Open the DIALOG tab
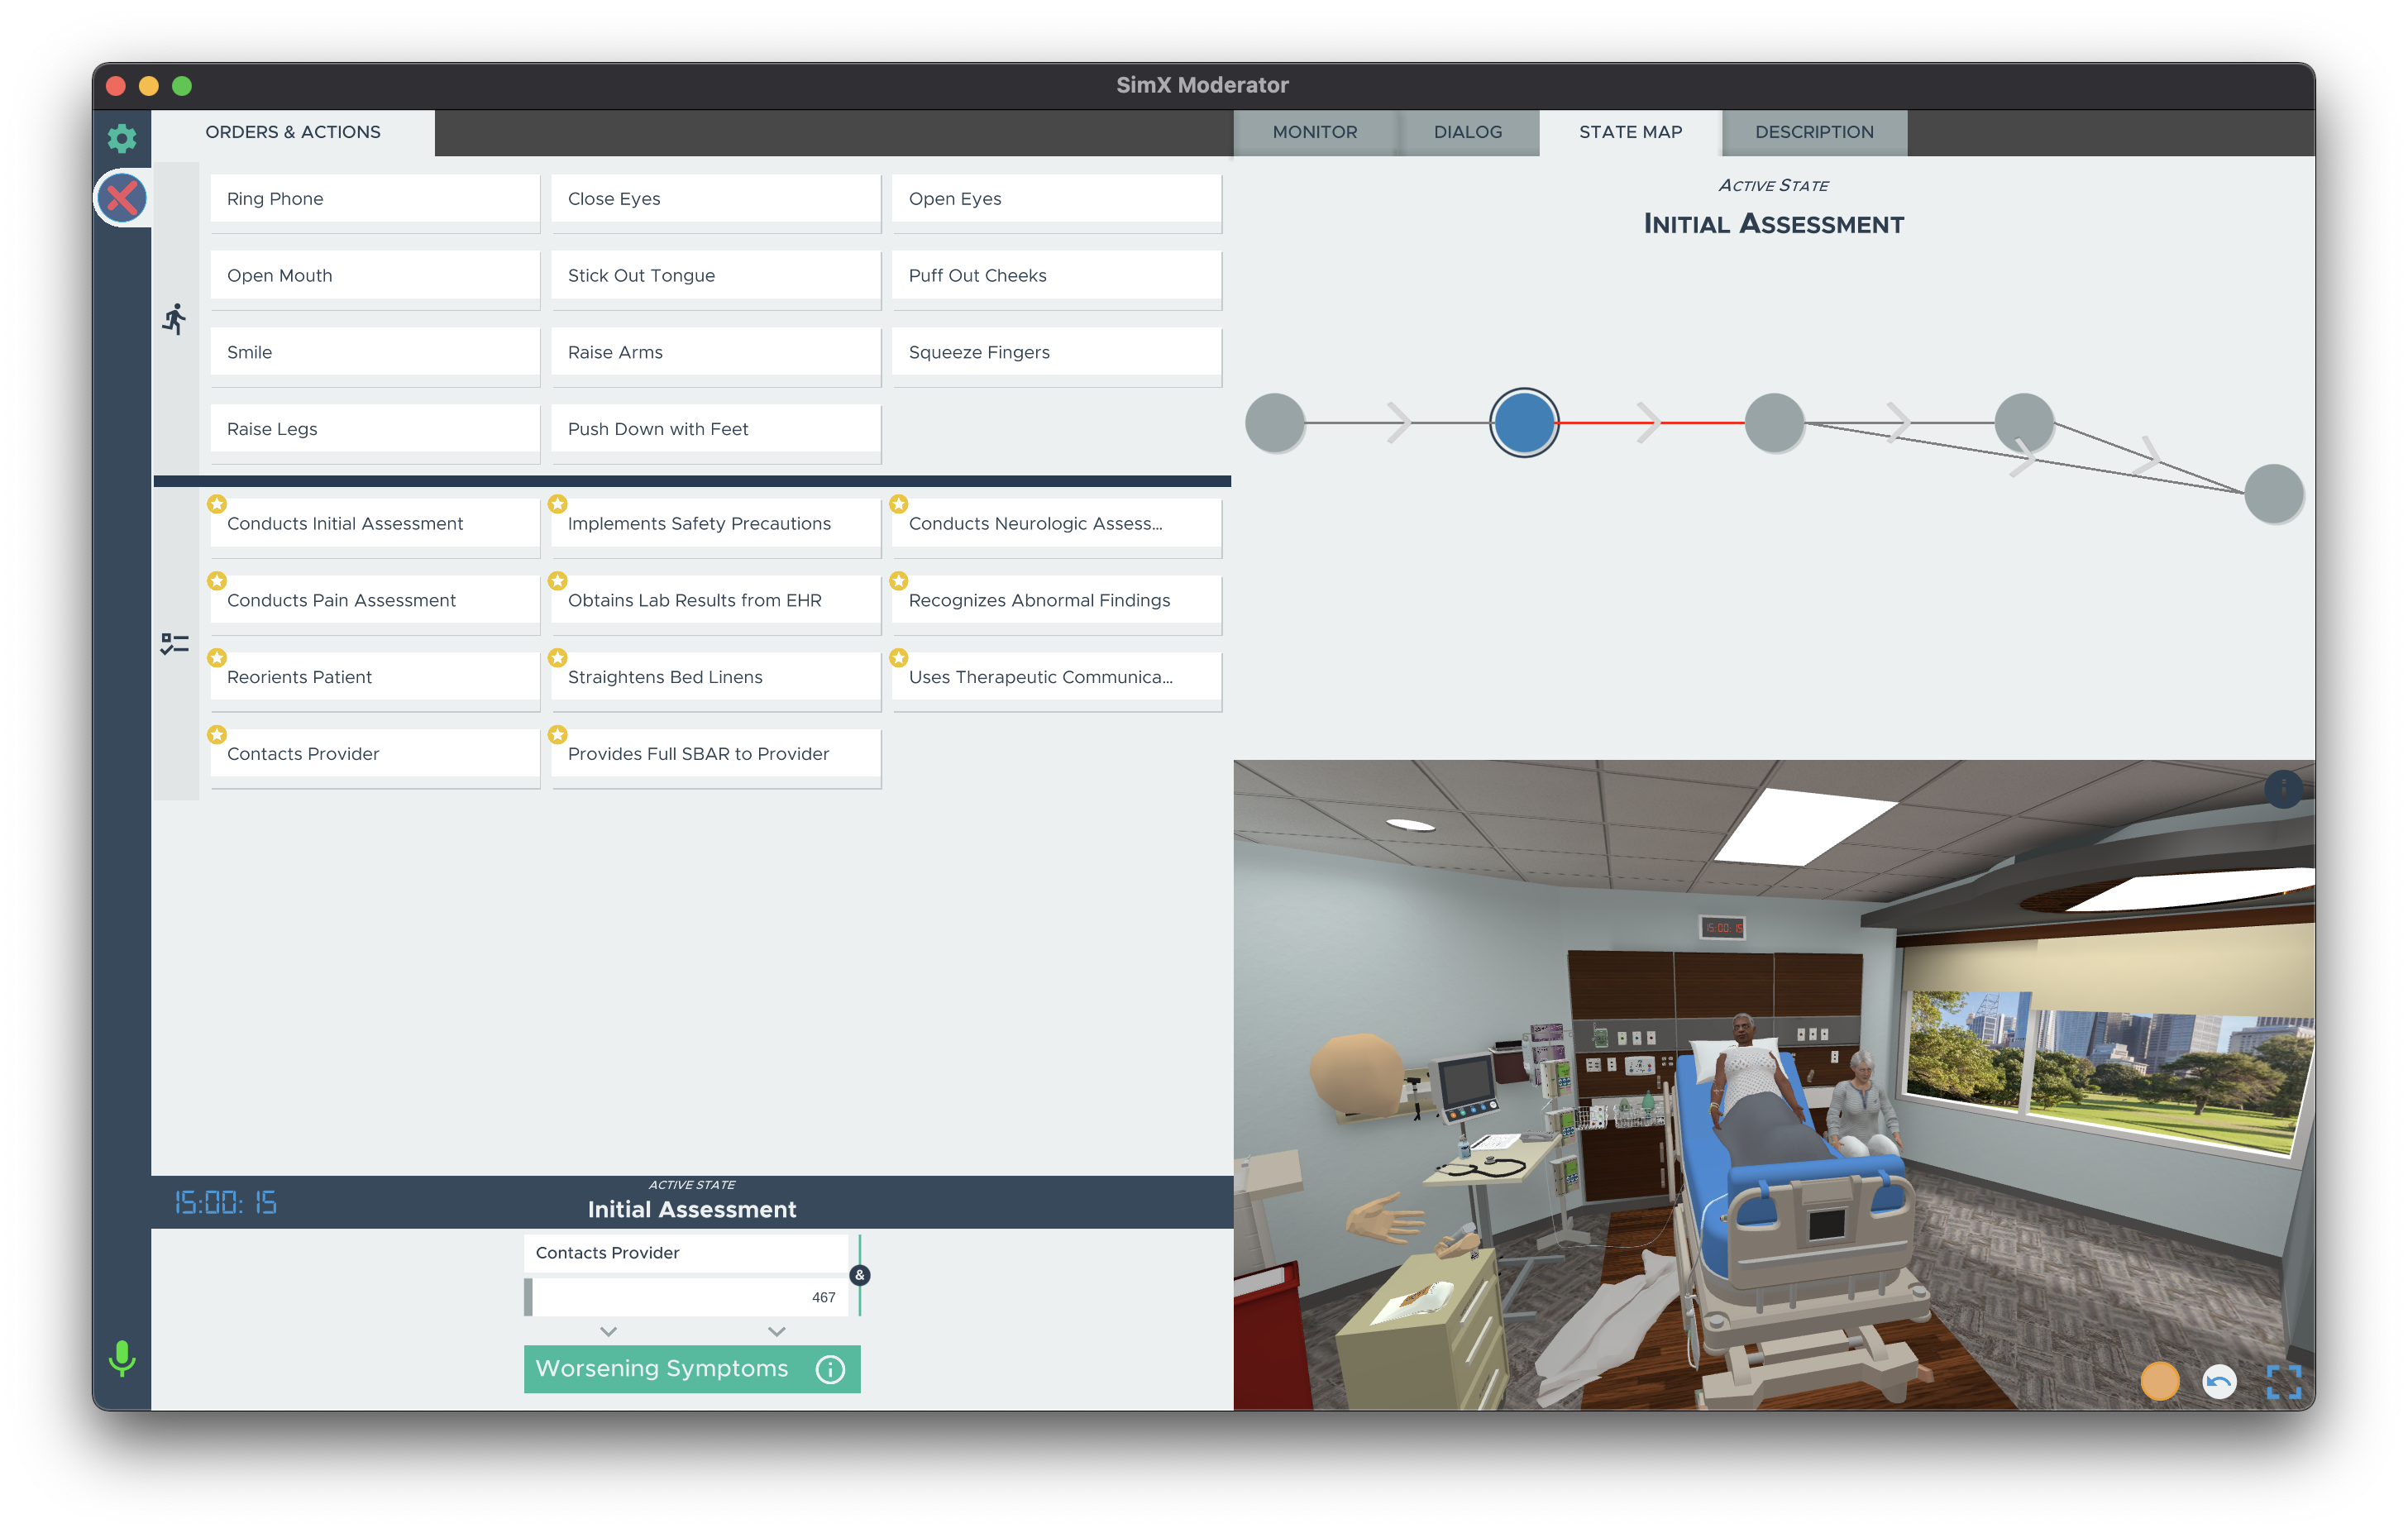 tap(1467, 132)
